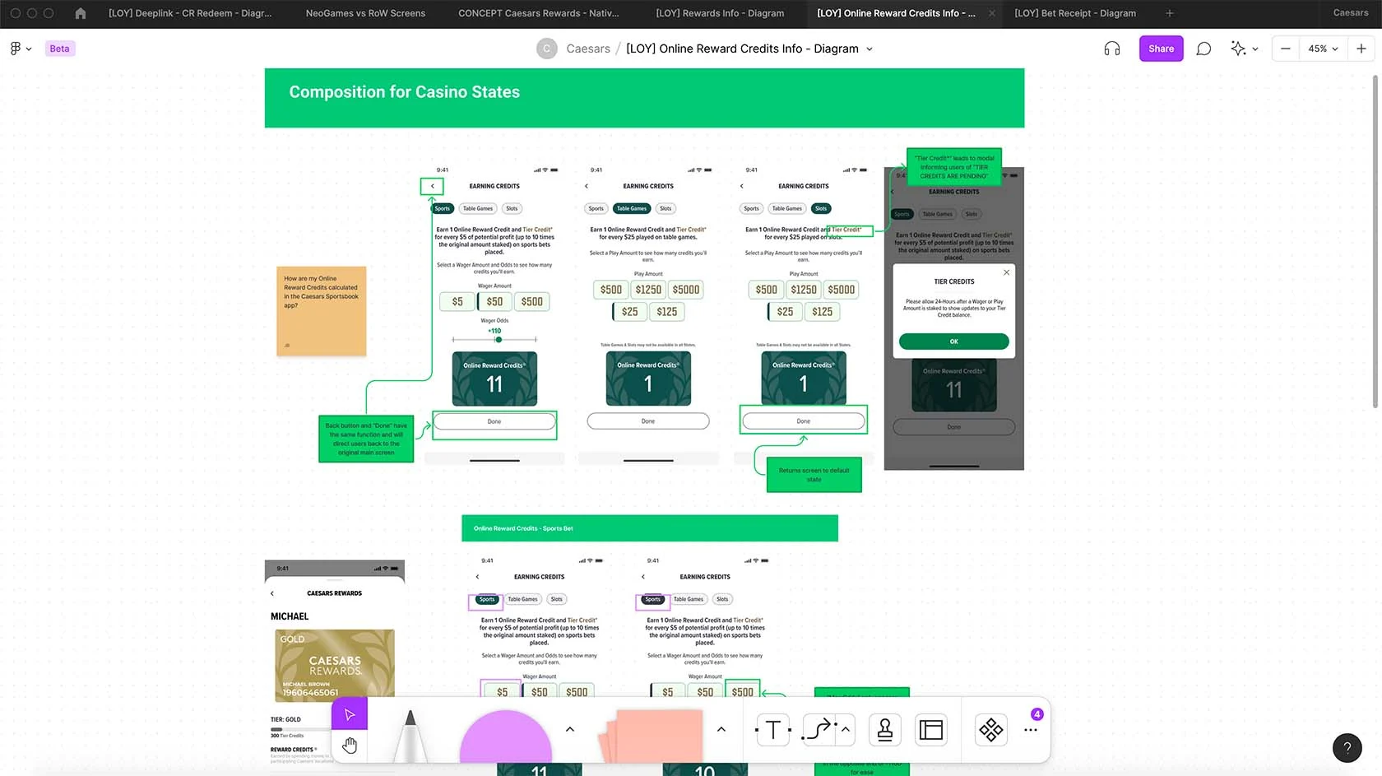This screenshot has width=1382, height=776.
Task: Select the Text tool
Action: (773, 730)
